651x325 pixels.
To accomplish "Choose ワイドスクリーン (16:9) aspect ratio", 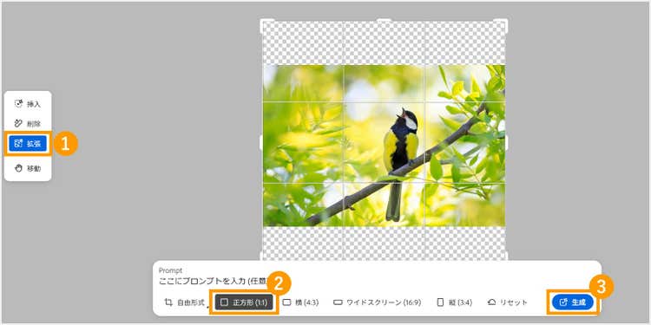I will tap(377, 302).
